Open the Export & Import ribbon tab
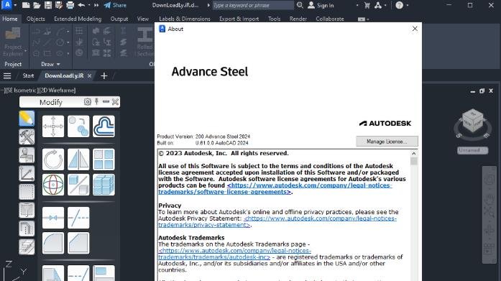 click(x=239, y=19)
